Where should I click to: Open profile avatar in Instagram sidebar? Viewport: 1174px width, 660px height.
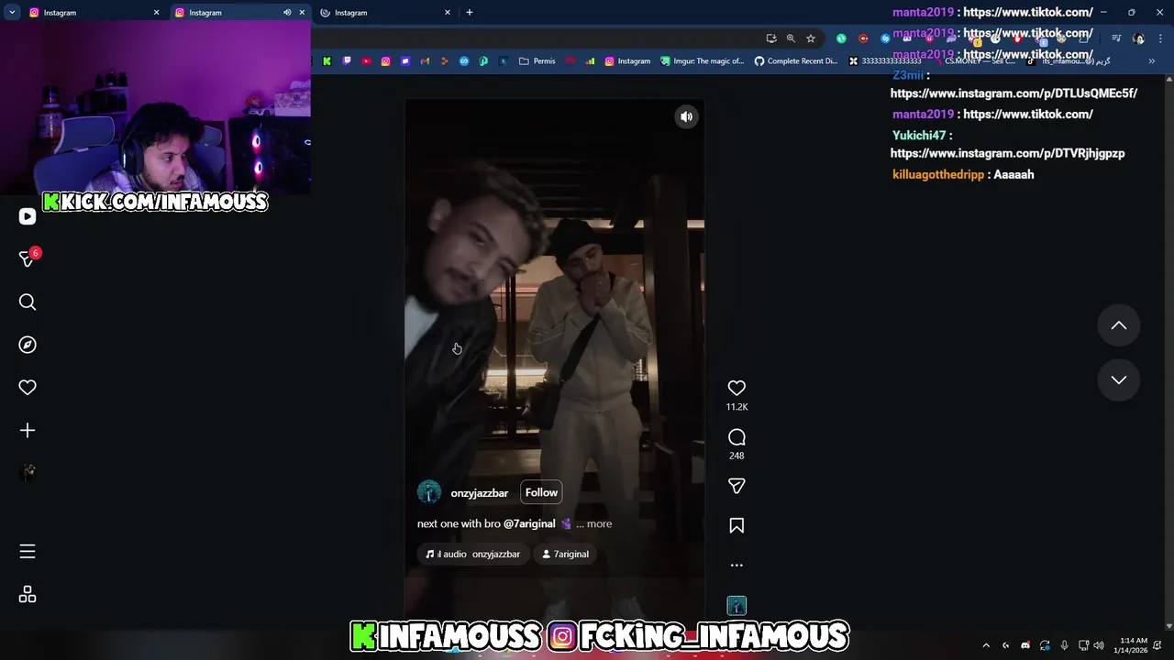click(x=28, y=472)
